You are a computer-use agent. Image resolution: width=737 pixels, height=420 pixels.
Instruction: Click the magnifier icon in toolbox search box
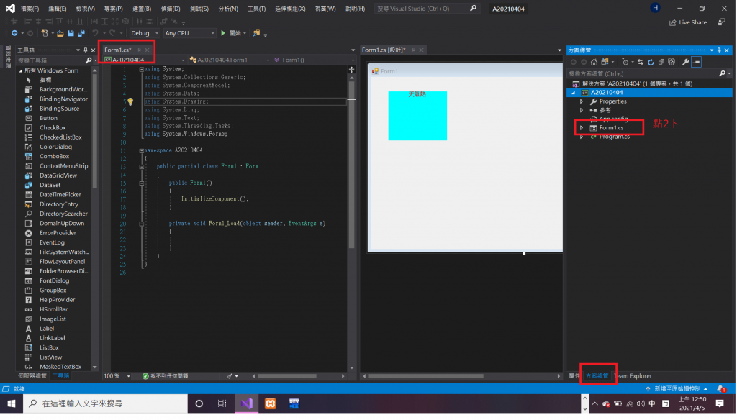point(89,60)
